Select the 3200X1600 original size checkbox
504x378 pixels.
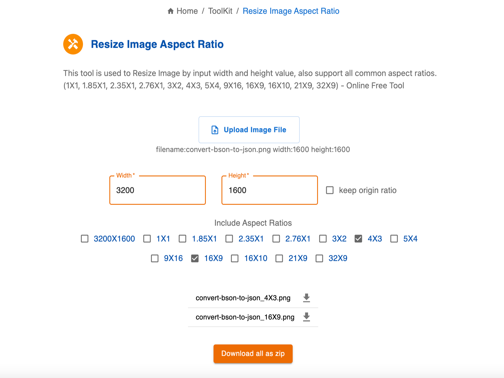point(84,239)
